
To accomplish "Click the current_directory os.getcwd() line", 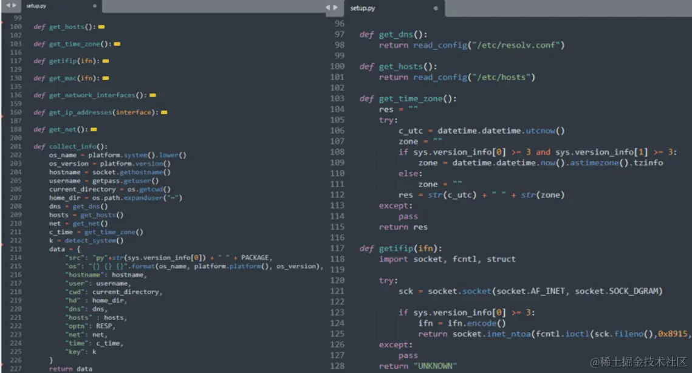I will [x=109, y=190].
